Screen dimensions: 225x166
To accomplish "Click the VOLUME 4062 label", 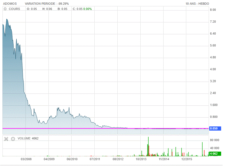I will pyautogui.click(x=28, y=138).
